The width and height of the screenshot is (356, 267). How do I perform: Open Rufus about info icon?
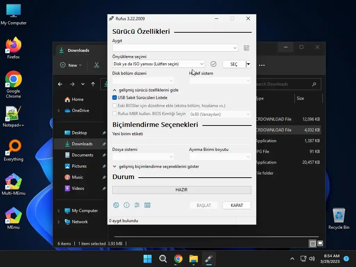pyautogui.click(x=127, y=205)
